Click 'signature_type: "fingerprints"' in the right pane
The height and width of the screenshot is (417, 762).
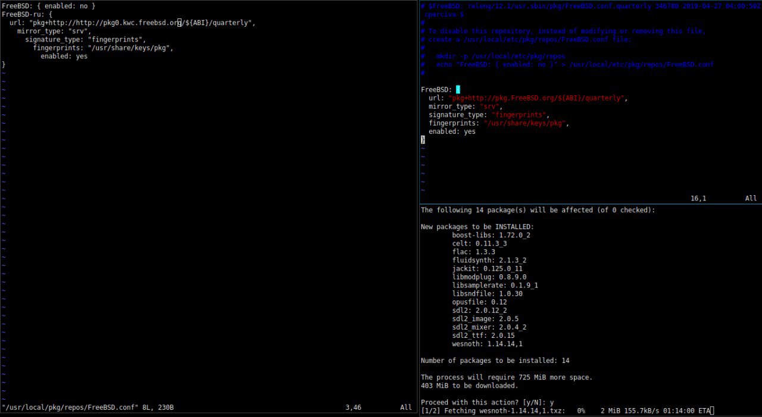(x=489, y=114)
